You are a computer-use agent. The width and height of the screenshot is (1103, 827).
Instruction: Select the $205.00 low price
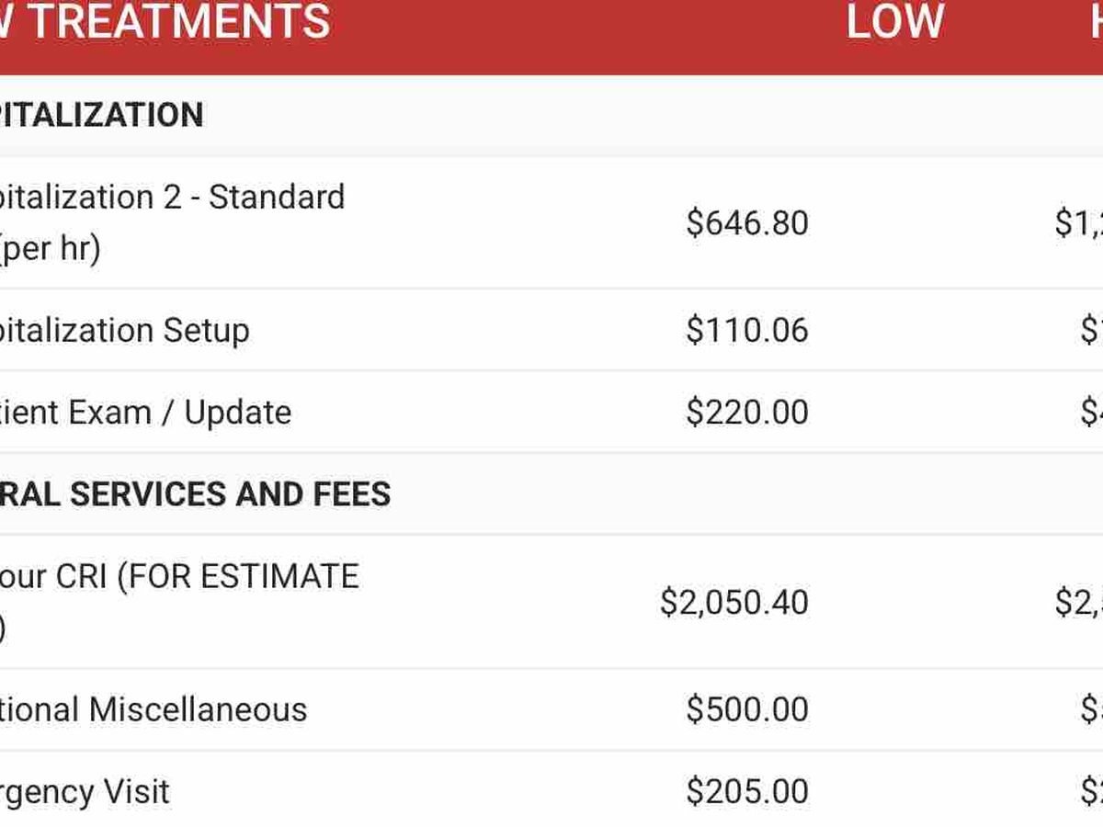pyautogui.click(x=746, y=791)
